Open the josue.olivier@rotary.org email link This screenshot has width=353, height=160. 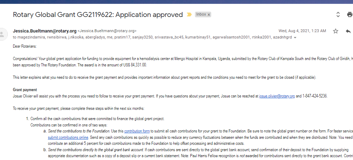click(277, 96)
